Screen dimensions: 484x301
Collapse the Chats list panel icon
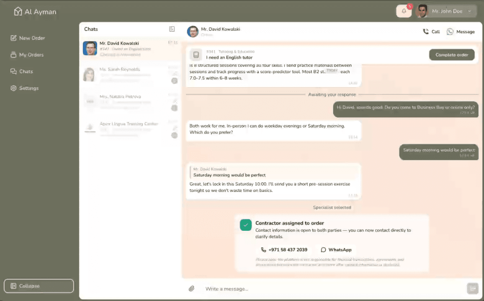(172, 29)
